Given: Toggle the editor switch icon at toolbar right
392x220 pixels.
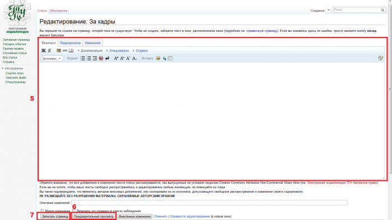Looking at the screenshot, I should 380,58.
